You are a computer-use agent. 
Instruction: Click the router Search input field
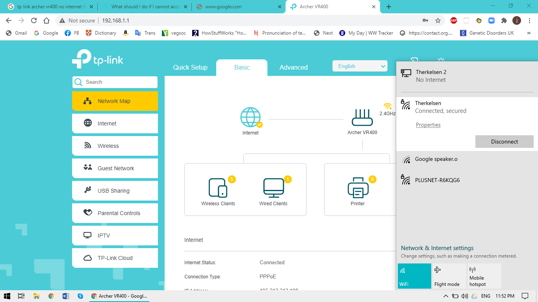click(118, 82)
